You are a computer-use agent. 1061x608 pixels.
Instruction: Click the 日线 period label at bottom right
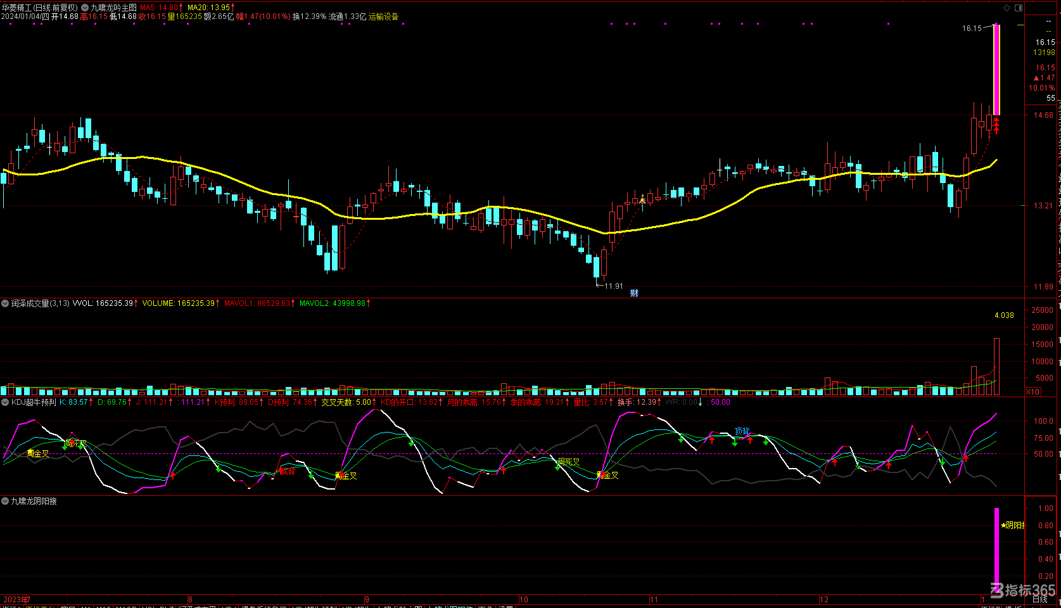tap(1039, 599)
